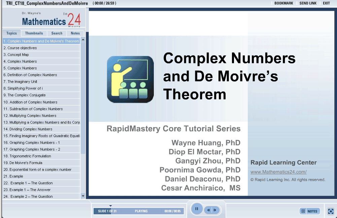The image size is (337, 218).
Task: Select topic 2 Course objectives
Action: [x=41, y=48]
